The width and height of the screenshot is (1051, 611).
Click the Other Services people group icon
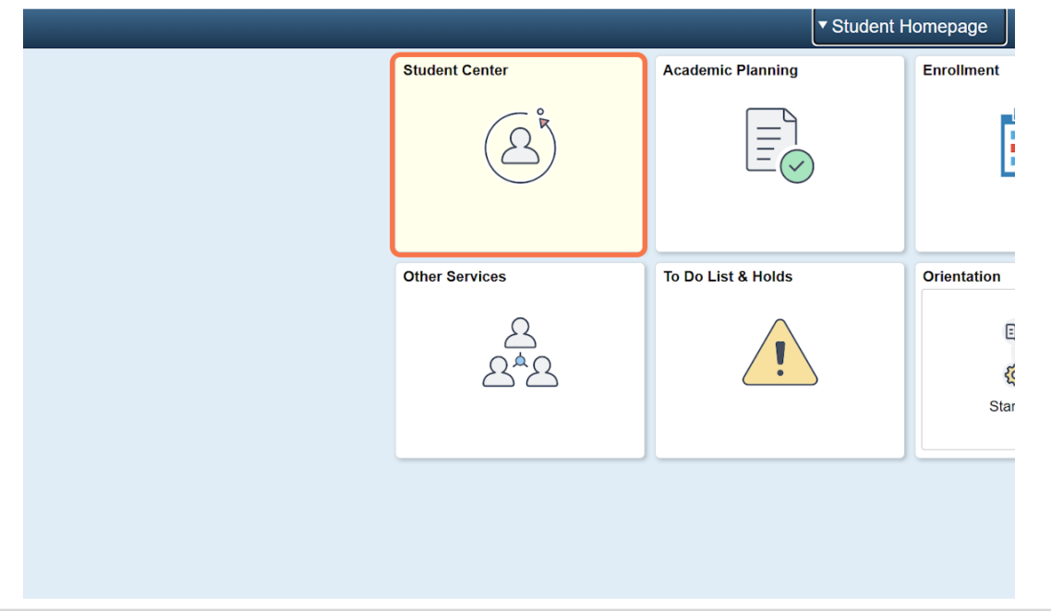click(x=520, y=353)
